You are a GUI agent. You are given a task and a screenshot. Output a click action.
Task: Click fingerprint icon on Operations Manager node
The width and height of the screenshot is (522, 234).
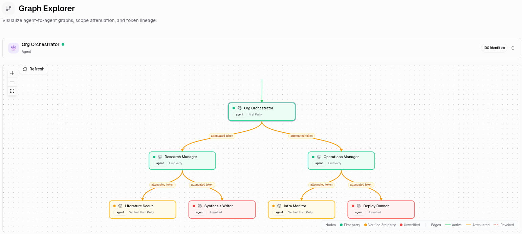(x=319, y=157)
